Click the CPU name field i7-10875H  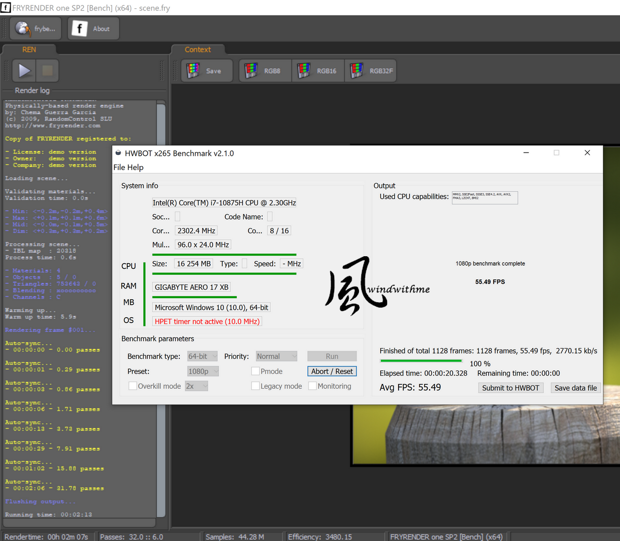224,203
